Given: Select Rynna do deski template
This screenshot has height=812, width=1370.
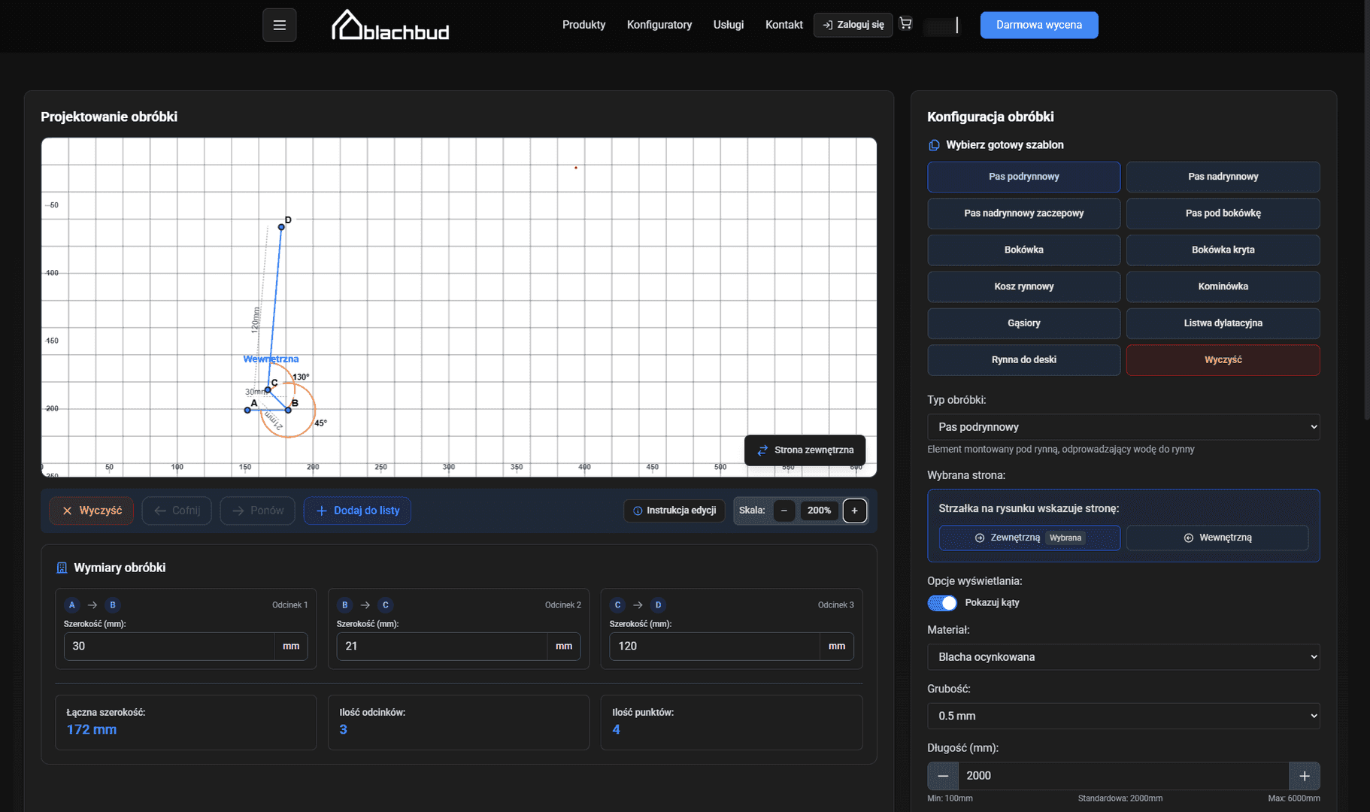Looking at the screenshot, I should [1023, 360].
